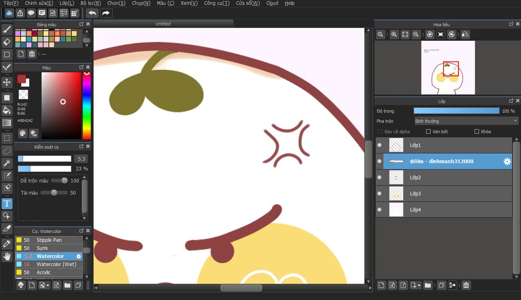
Task: Select the Watercolor (Wet) brush
Action: [x=49, y=264]
